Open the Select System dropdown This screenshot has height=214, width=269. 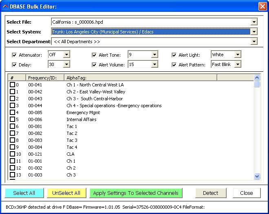click(x=254, y=32)
